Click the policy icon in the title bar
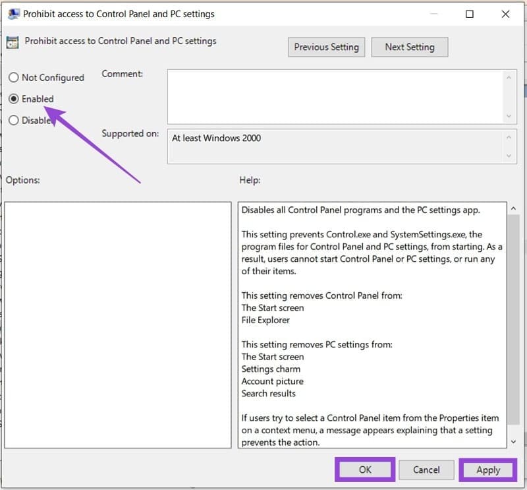 (x=13, y=13)
